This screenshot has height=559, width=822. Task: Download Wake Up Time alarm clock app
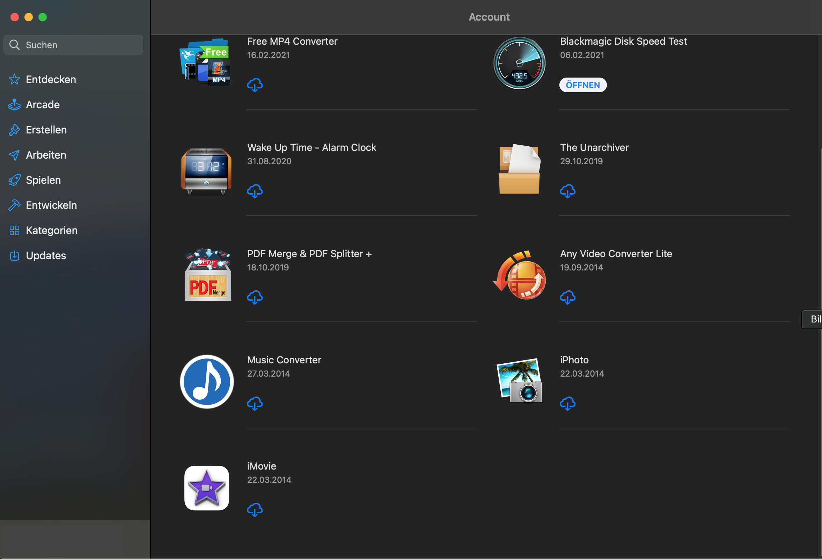[x=255, y=191]
